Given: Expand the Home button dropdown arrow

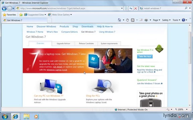Looking at the screenshot, I should point(123,20).
